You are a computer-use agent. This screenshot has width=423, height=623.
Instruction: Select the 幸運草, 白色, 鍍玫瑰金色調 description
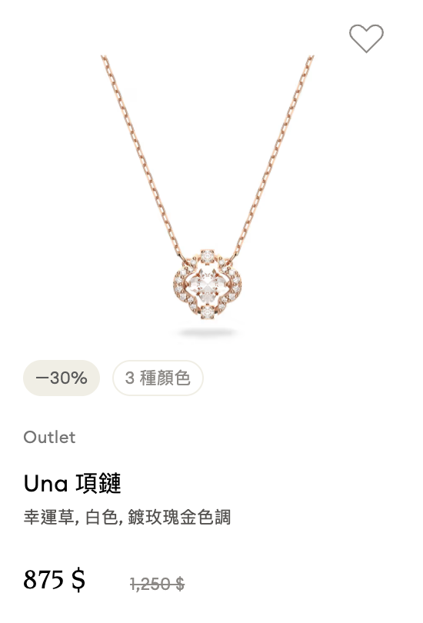(127, 518)
